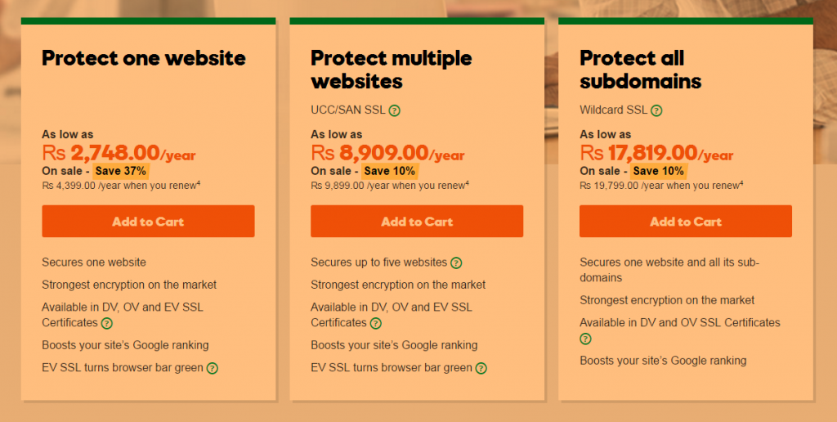This screenshot has width=837, height=422.
Task: Click the Protect multiple websites heading
Action: point(392,70)
